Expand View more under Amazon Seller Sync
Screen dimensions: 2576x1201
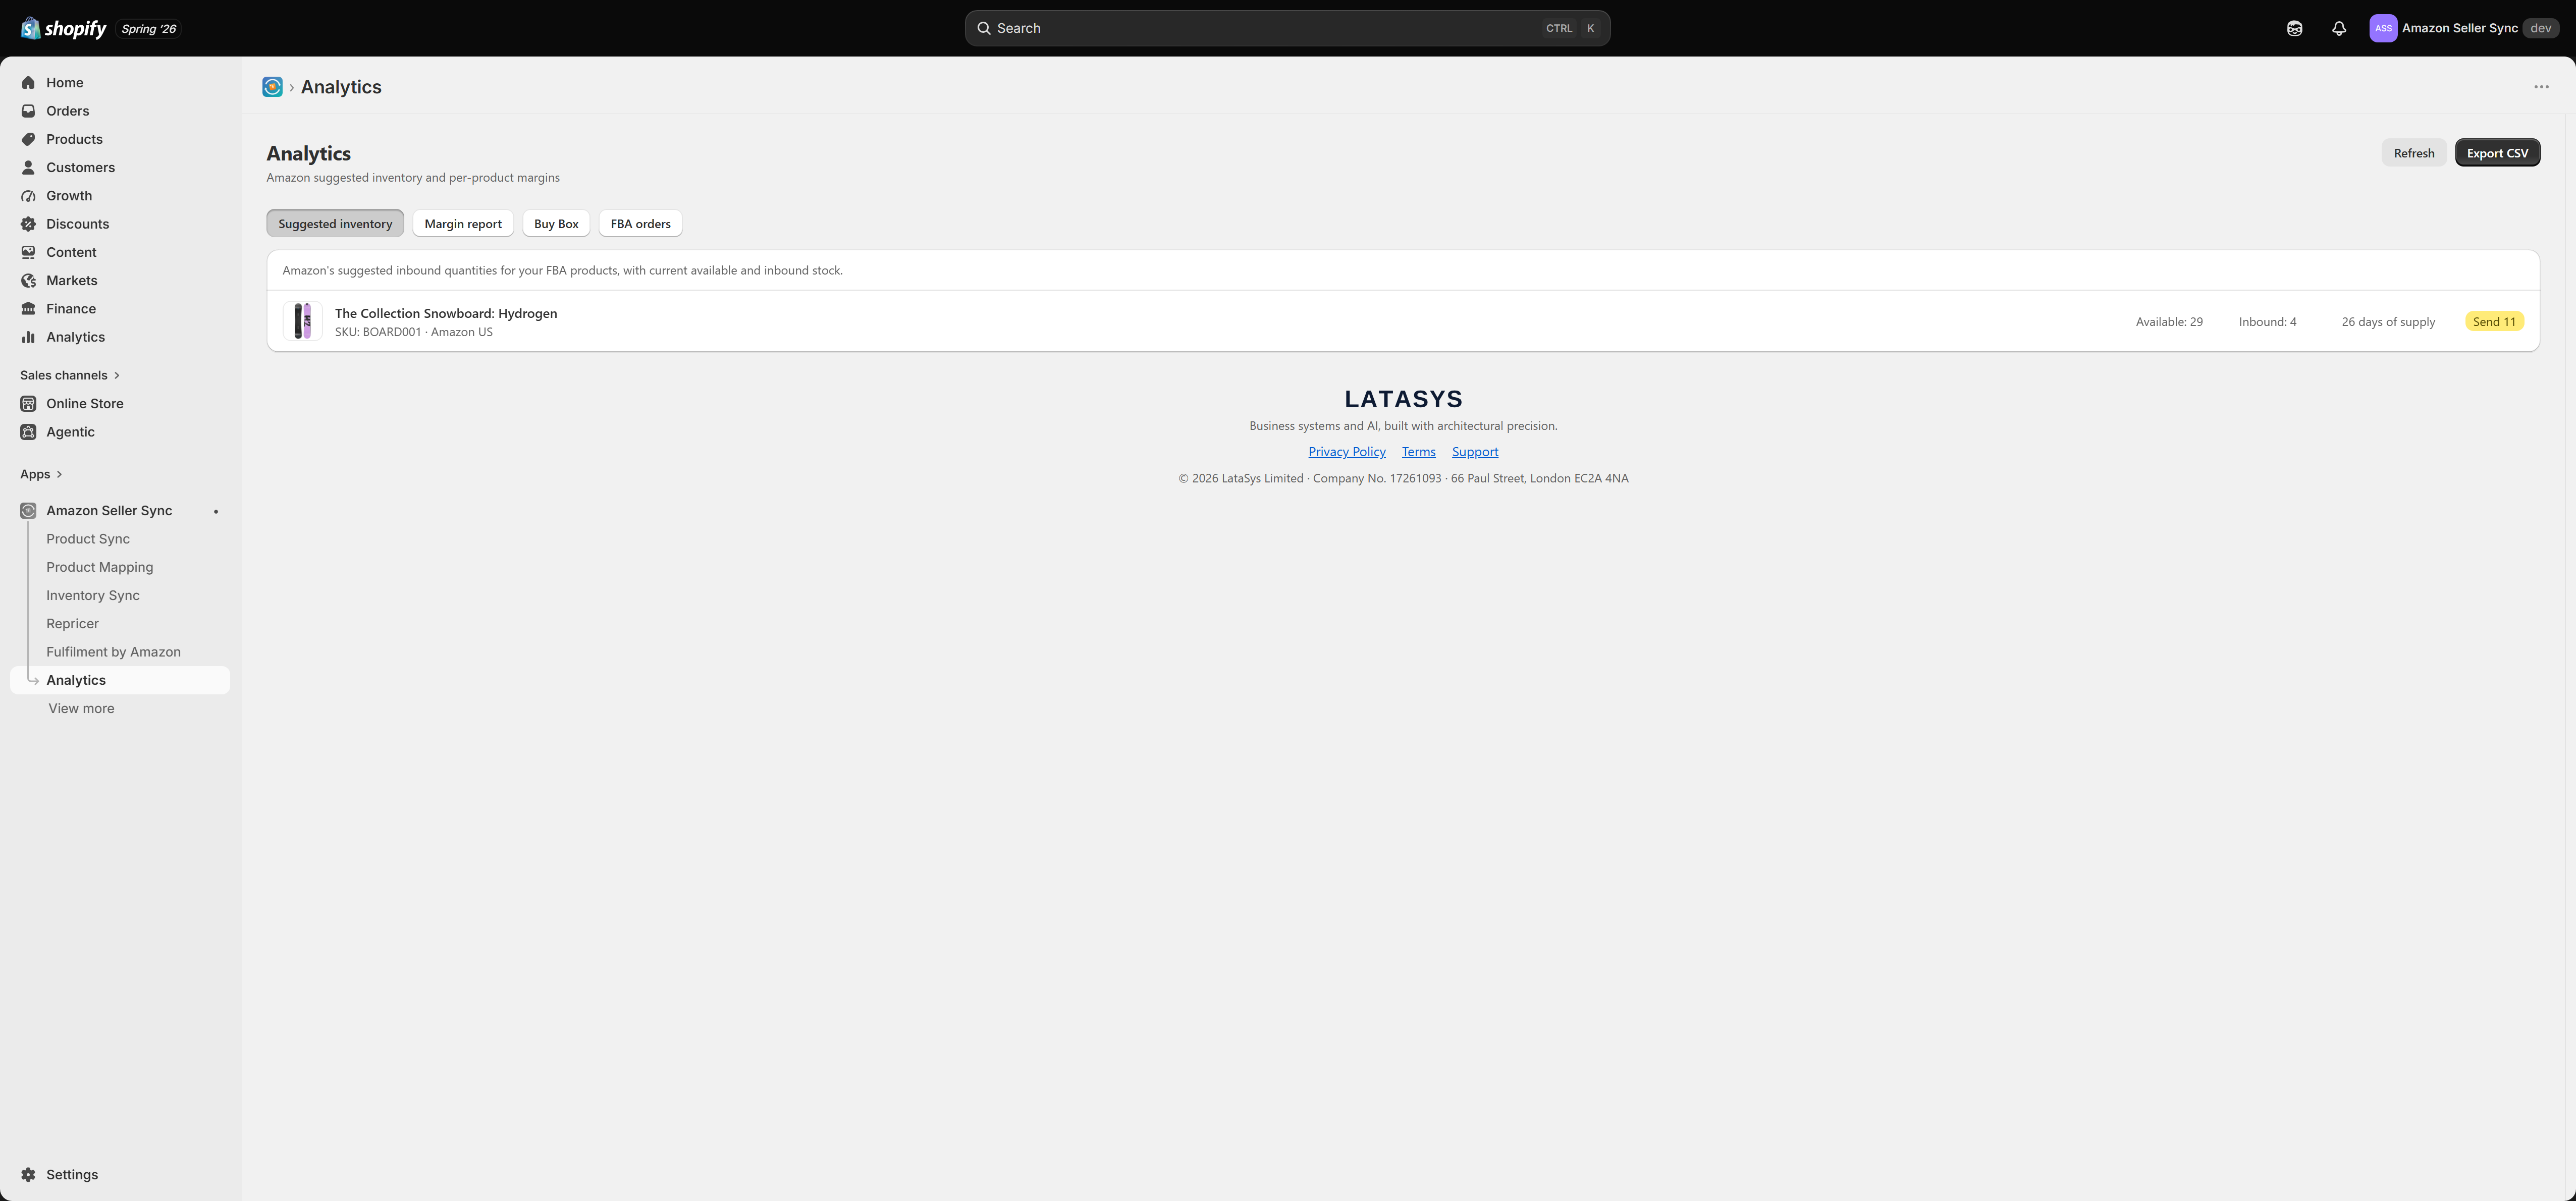81,708
